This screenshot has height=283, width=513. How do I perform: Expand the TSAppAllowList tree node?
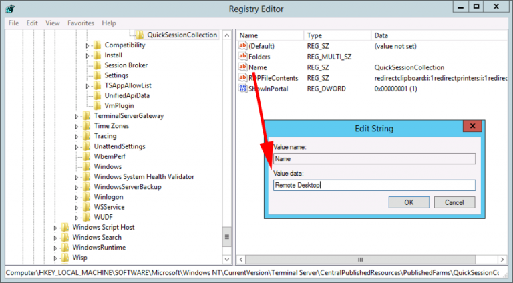coord(88,86)
